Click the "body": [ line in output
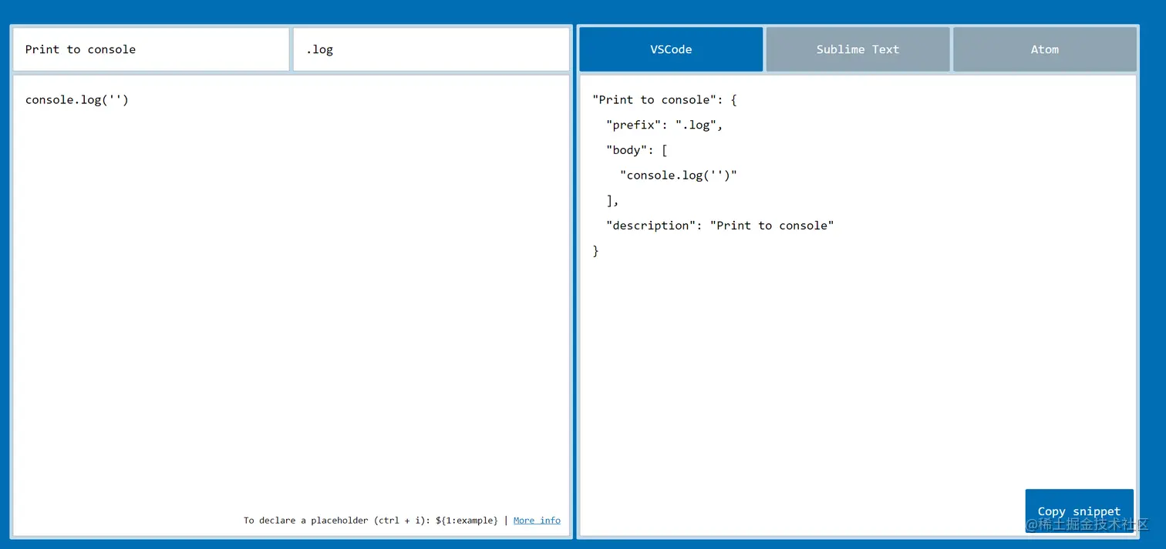This screenshot has width=1166, height=549. [637, 150]
